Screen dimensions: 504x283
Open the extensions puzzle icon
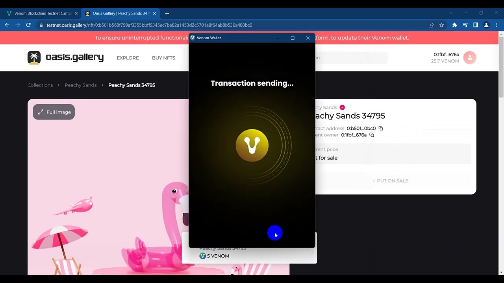[x=455, y=25]
